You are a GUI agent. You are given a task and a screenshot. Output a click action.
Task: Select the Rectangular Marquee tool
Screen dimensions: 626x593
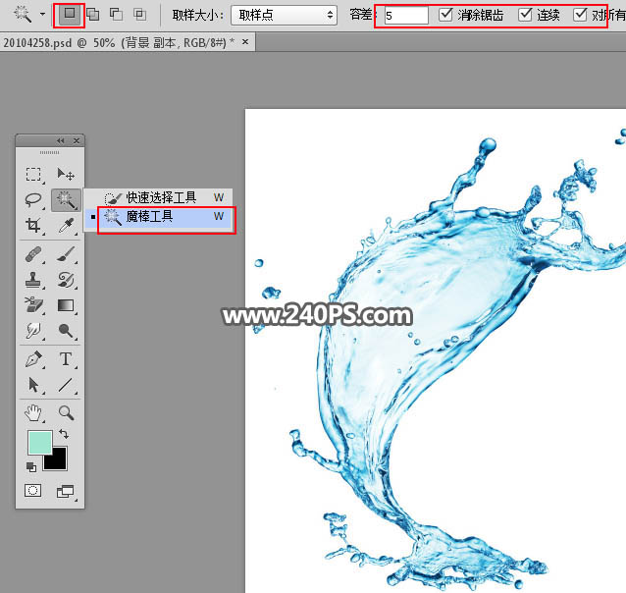tap(33, 174)
